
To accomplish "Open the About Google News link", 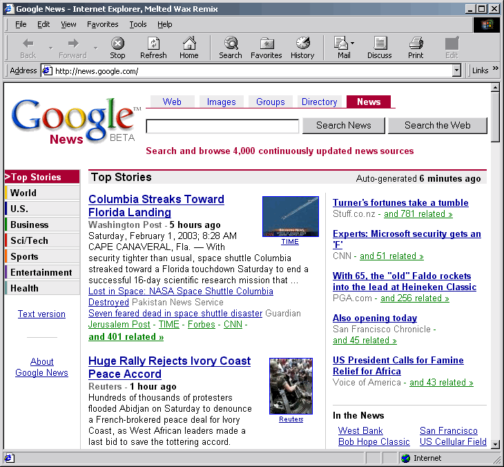I will point(42,367).
